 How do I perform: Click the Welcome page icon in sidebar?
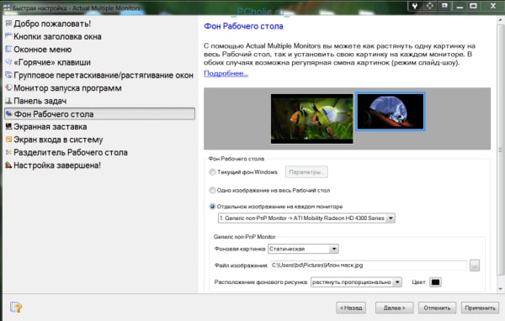pyautogui.click(x=8, y=24)
